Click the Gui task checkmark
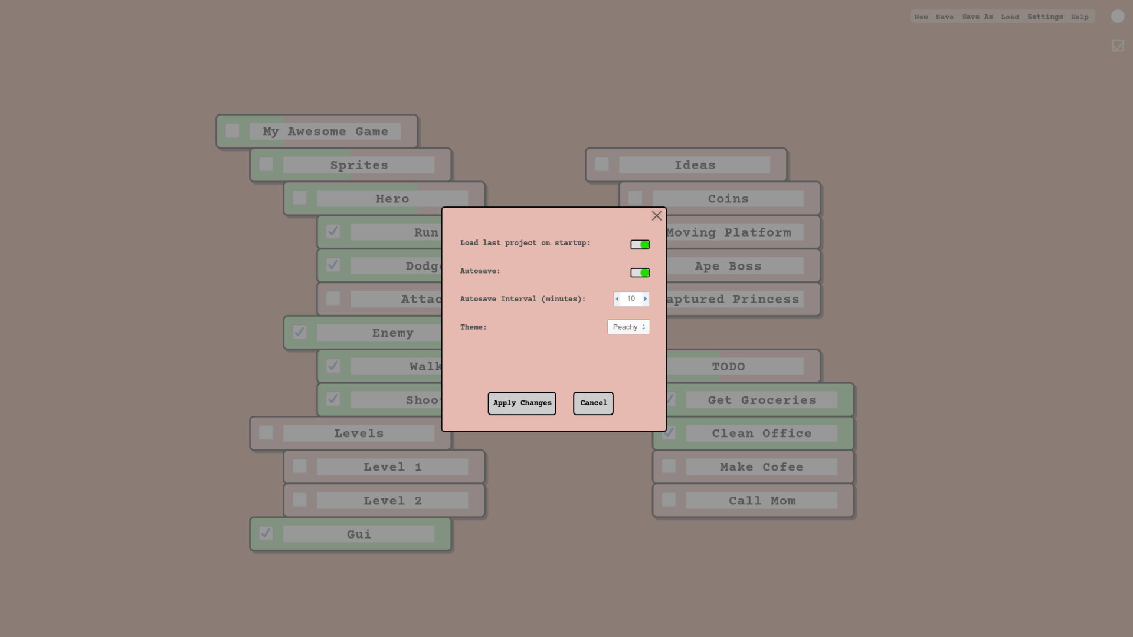1133x637 pixels. coord(266,533)
